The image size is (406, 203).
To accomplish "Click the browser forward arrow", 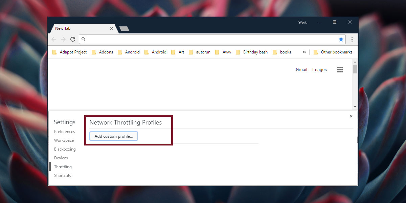I will 63,39.
